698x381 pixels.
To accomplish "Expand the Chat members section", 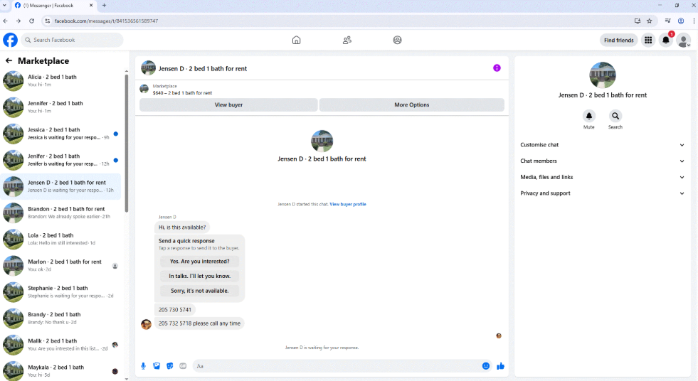I will coord(602,161).
